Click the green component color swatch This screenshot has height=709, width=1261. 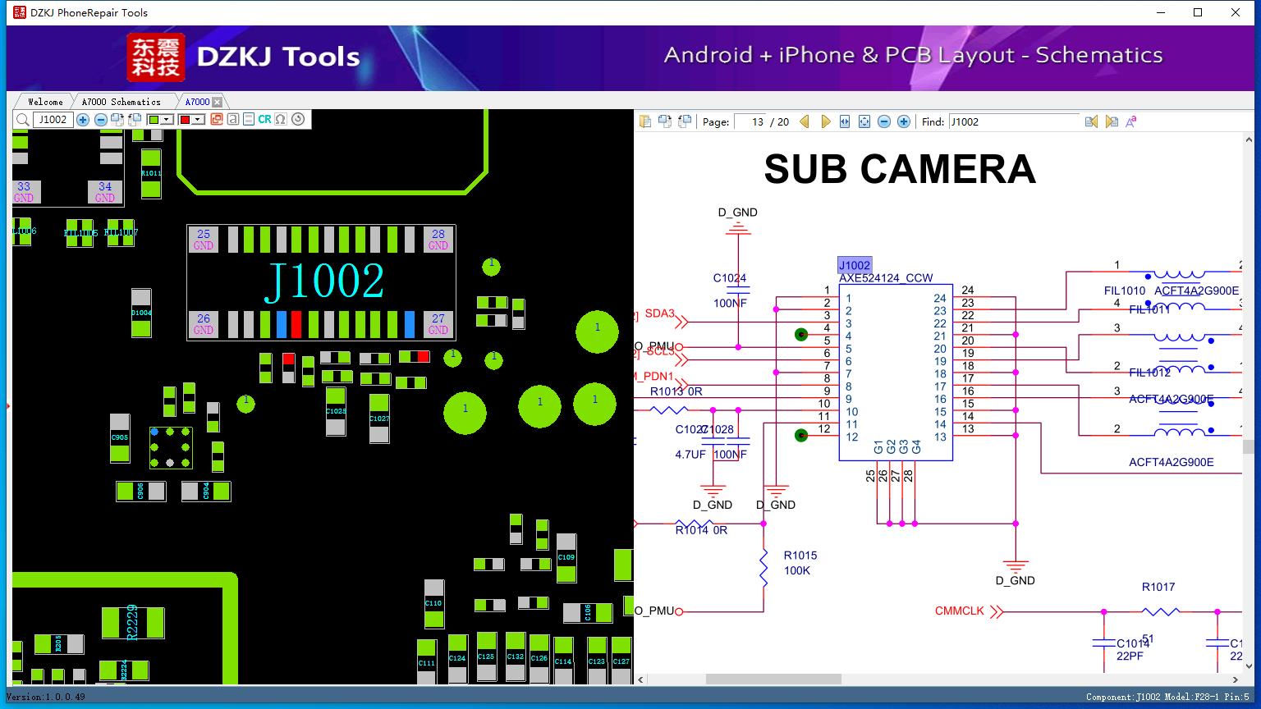pos(154,120)
